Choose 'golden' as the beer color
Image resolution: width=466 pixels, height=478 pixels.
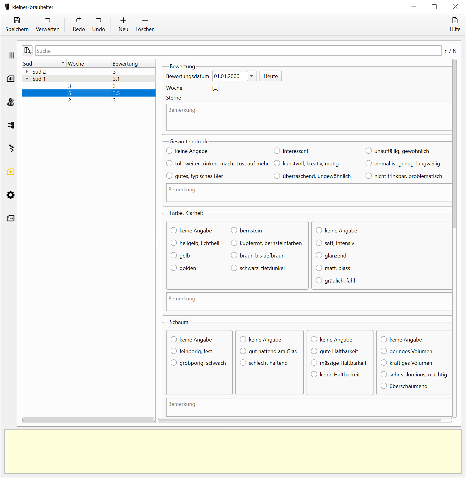(174, 268)
